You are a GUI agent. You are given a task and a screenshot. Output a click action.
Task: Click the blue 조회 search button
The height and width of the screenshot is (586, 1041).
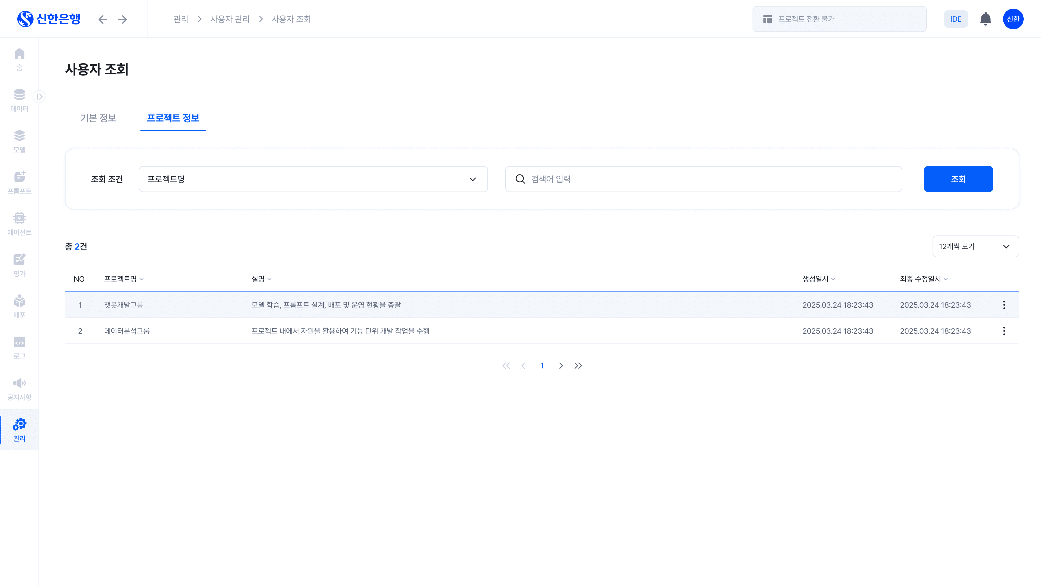pos(958,179)
